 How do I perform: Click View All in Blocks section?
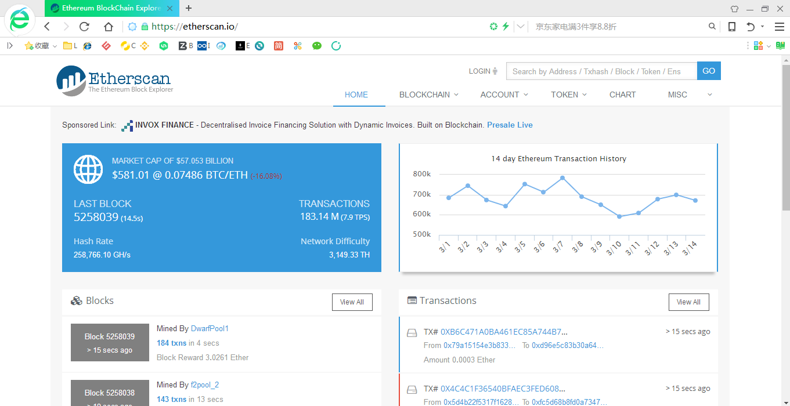tap(352, 302)
